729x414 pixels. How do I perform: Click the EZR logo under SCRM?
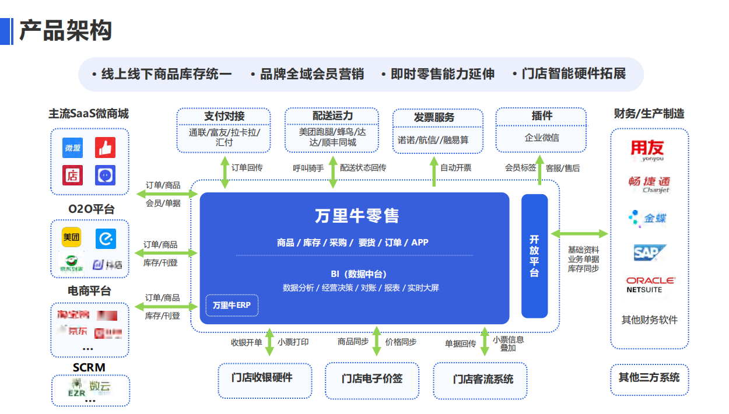[76, 387]
